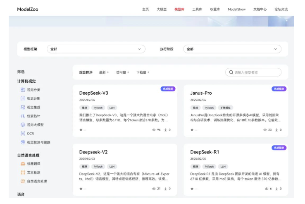Click the 视觉检测与跟踪 category icon
Screen dimensions: 305x204
[23, 142]
